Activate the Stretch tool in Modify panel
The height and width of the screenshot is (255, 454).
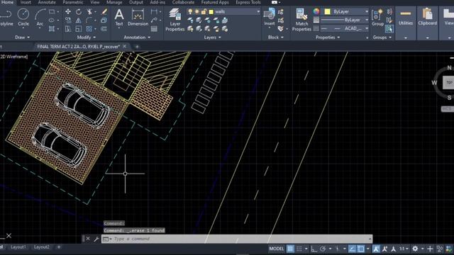(x=68, y=28)
